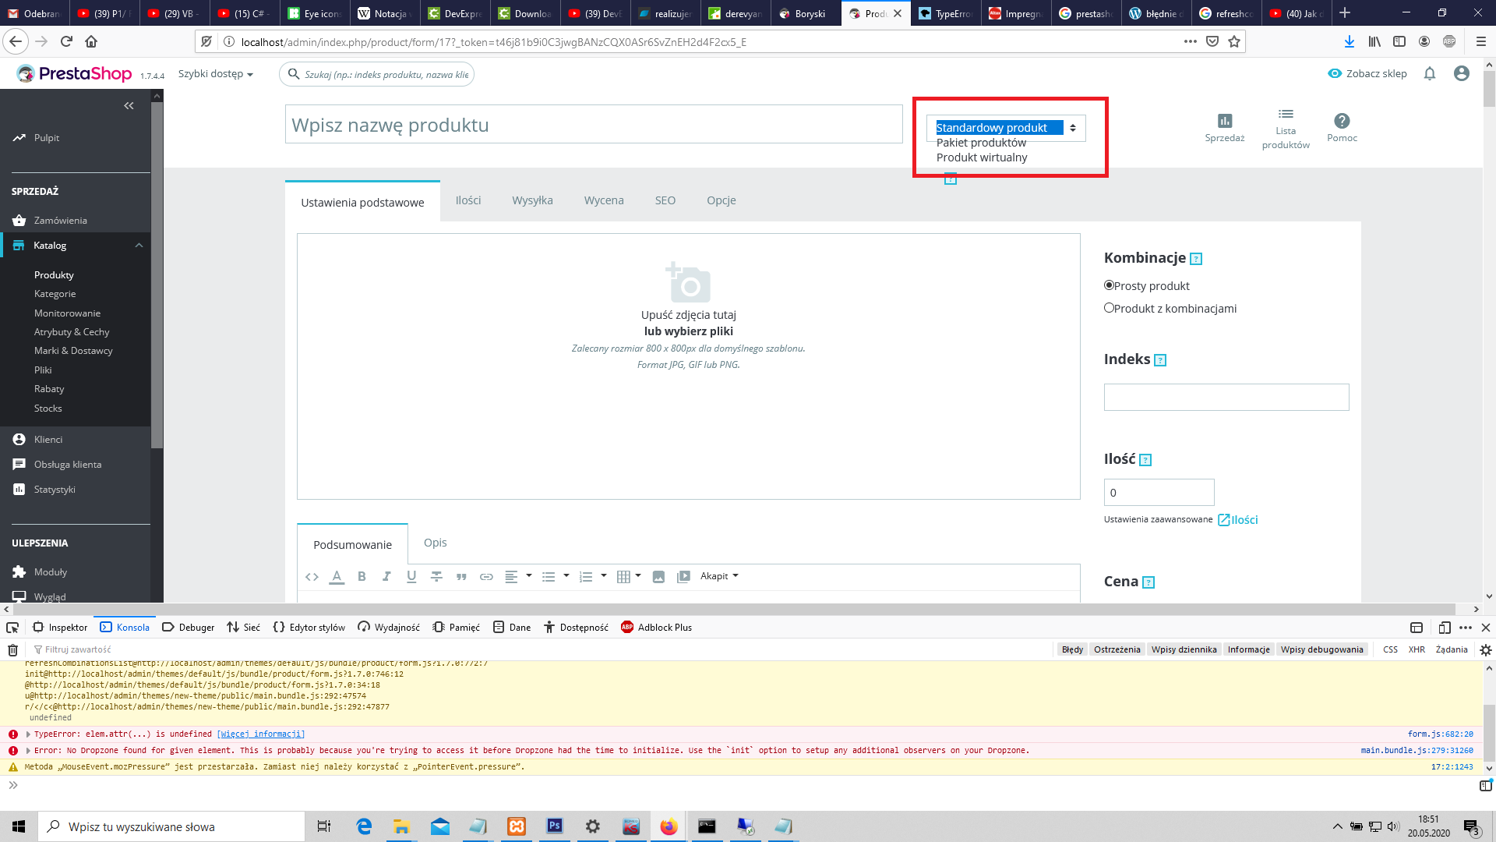The image size is (1496, 842).
Task: Choose Pakiet produktów in the type list
Action: coord(981,143)
